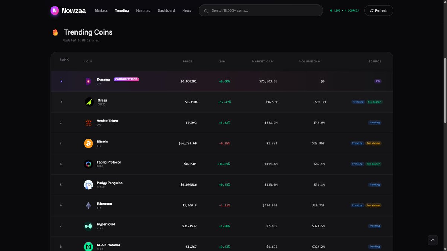Click the star icon in Dynamo row
Screen dimensions: 447x251
coord(61,81)
